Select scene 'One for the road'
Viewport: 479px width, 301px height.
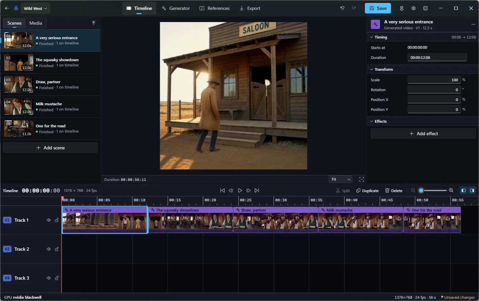click(x=50, y=129)
